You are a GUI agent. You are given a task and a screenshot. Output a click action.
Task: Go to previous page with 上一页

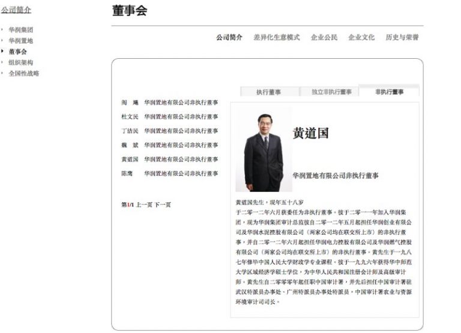click(144, 205)
